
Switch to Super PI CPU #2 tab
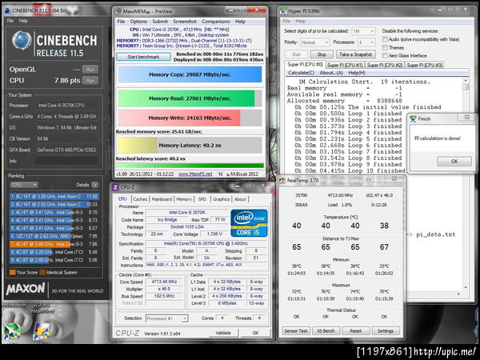point(385,66)
